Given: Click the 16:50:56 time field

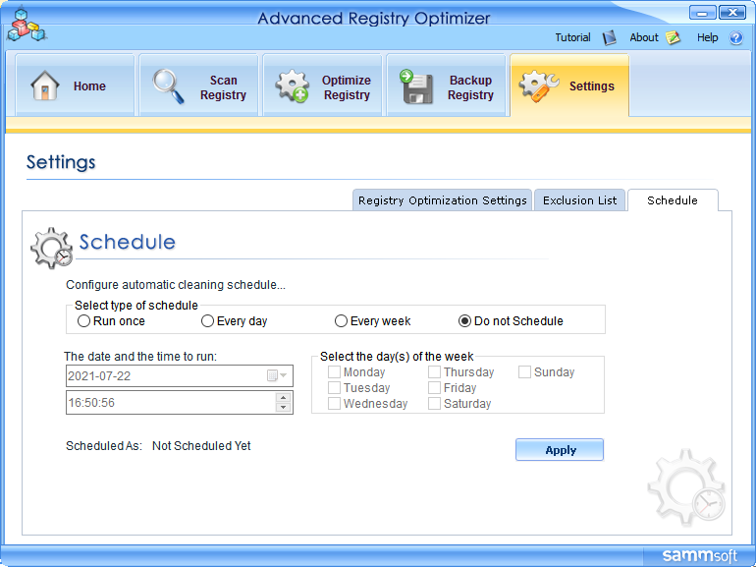Looking at the screenshot, I should (180, 403).
